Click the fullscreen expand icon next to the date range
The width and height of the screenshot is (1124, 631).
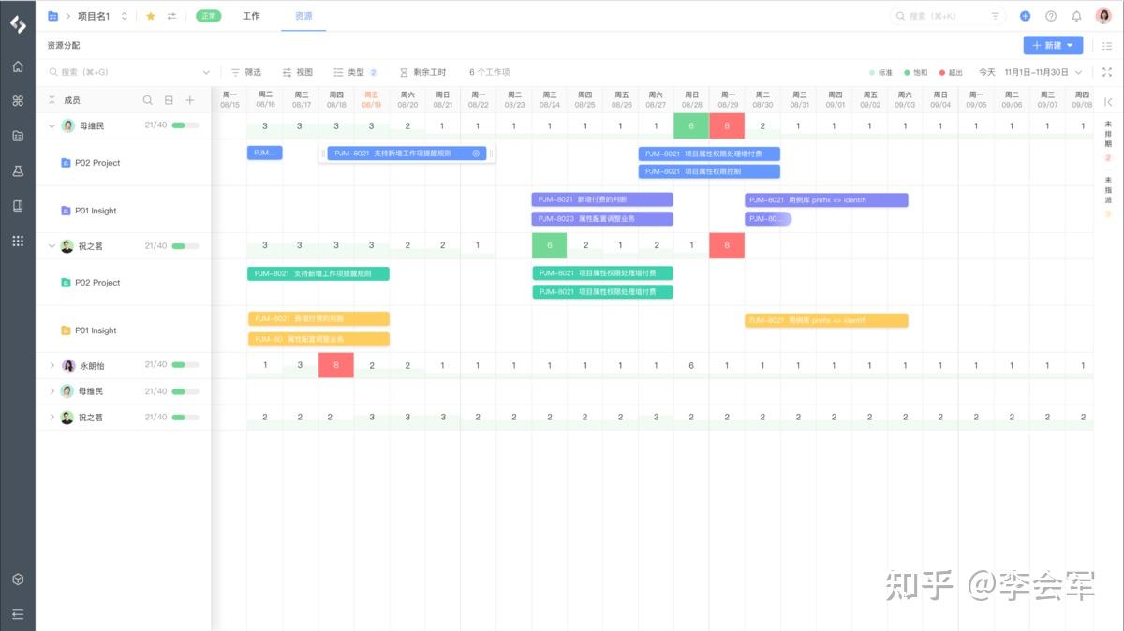pos(1107,72)
